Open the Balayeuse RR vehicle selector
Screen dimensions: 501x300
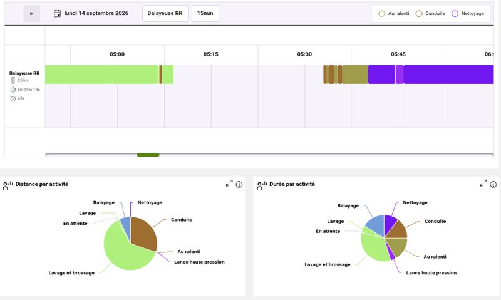click(165, 13)
